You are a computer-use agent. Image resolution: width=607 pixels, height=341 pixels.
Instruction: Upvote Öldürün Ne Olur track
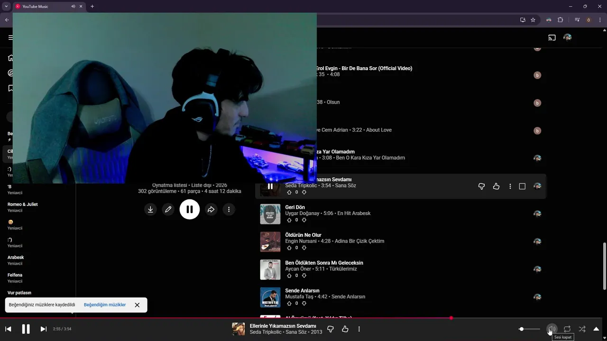click(289, 248)
